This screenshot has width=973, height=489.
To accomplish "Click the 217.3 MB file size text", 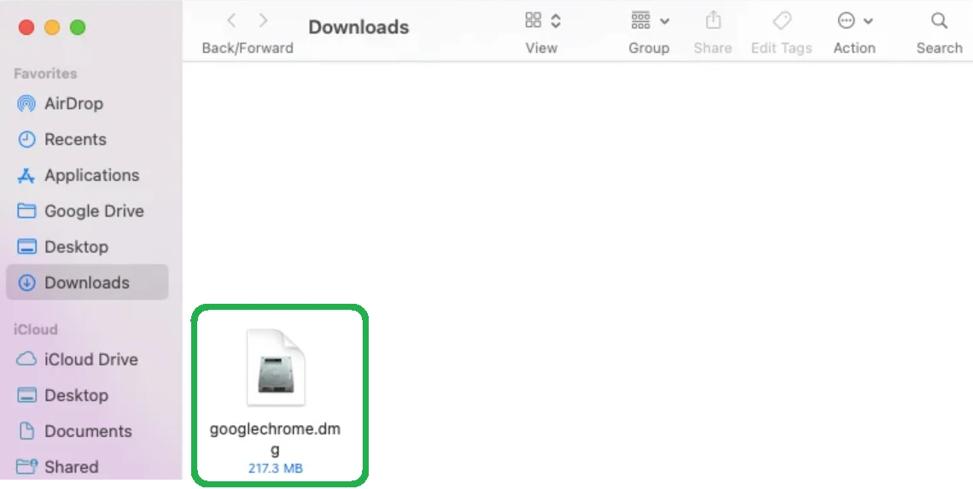I will pos(276,469).
